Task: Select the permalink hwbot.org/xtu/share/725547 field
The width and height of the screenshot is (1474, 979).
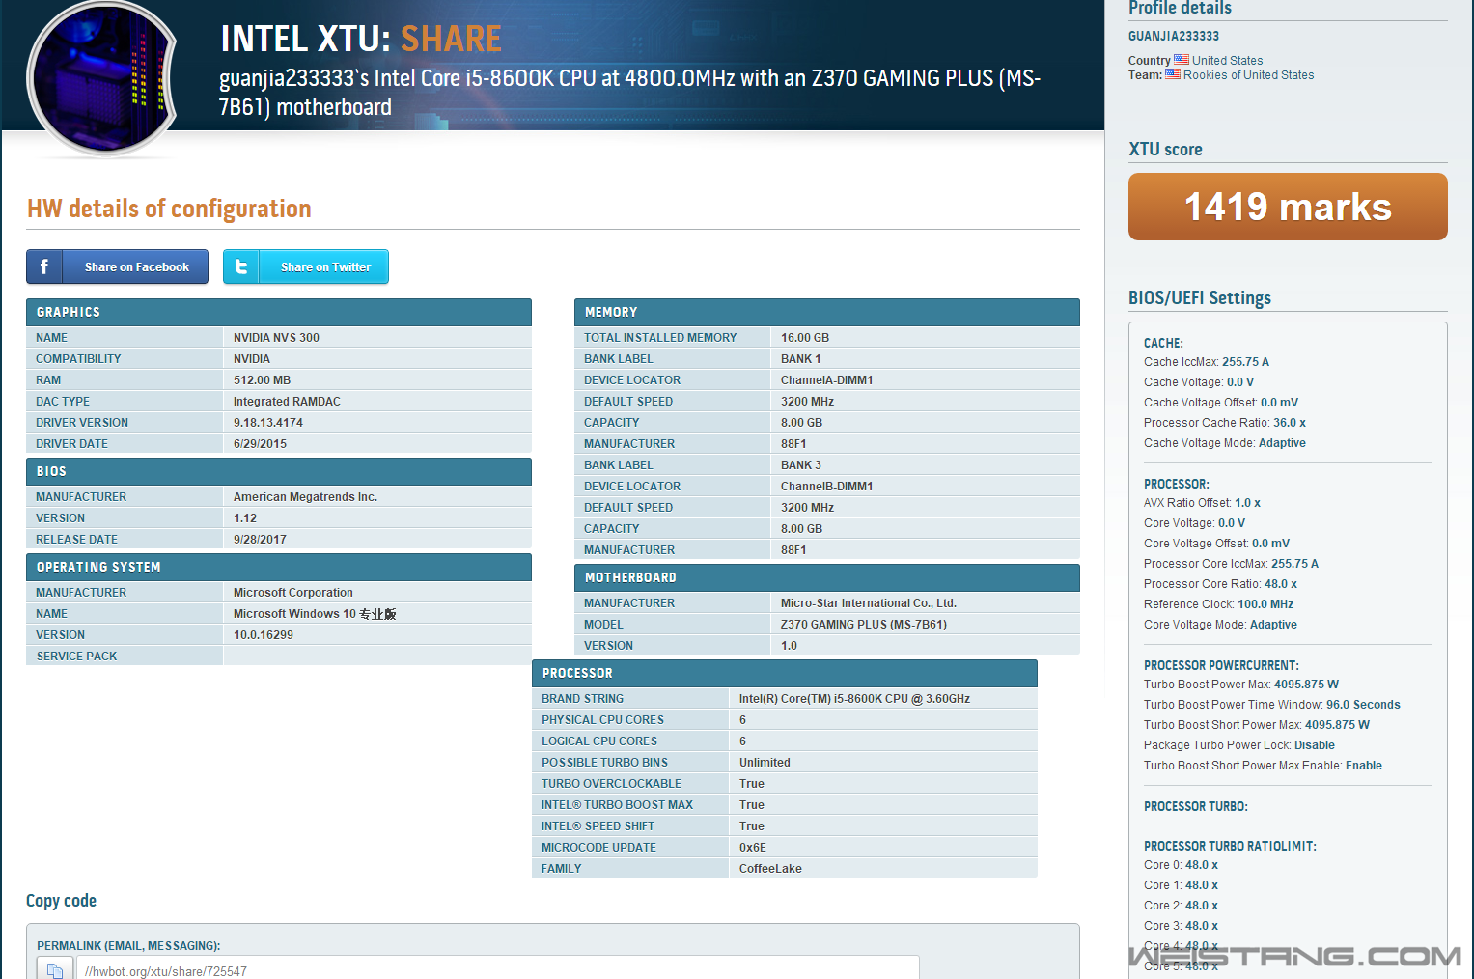Action: click(497, 968)
